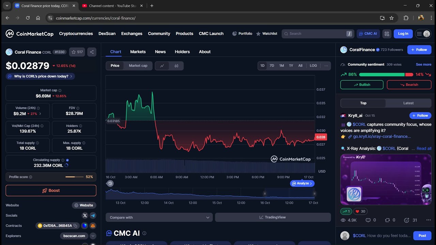Screen dimensions: 436x245
Task: Open the Kryll X-Ray post thumbnail
Action: (386, 180)
